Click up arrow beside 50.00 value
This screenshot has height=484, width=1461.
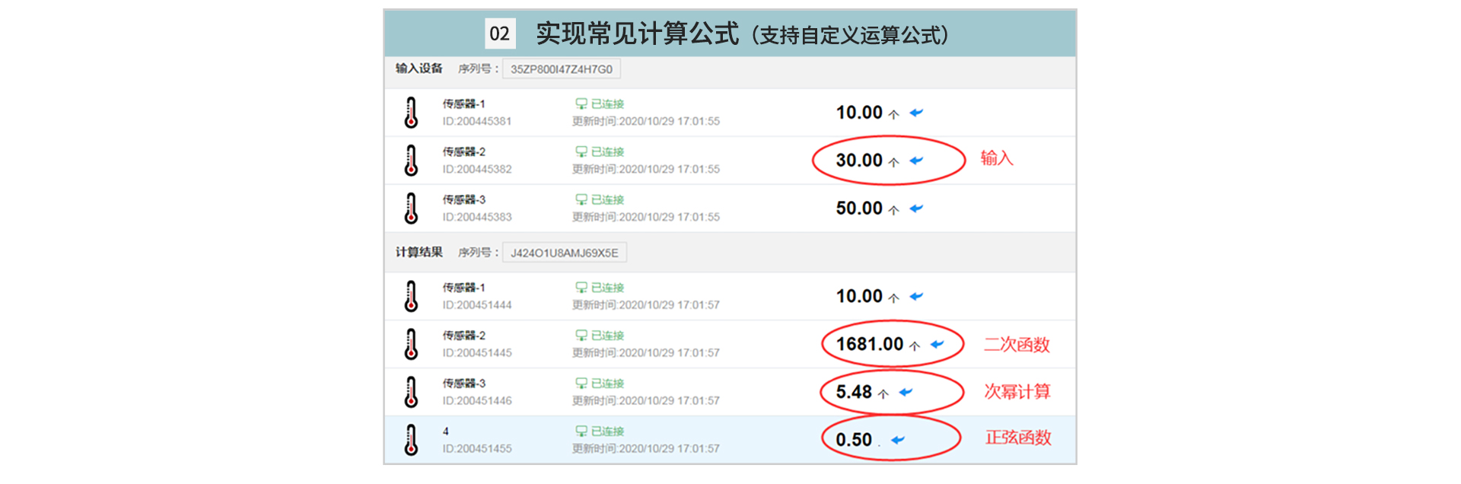pos(893,210)
